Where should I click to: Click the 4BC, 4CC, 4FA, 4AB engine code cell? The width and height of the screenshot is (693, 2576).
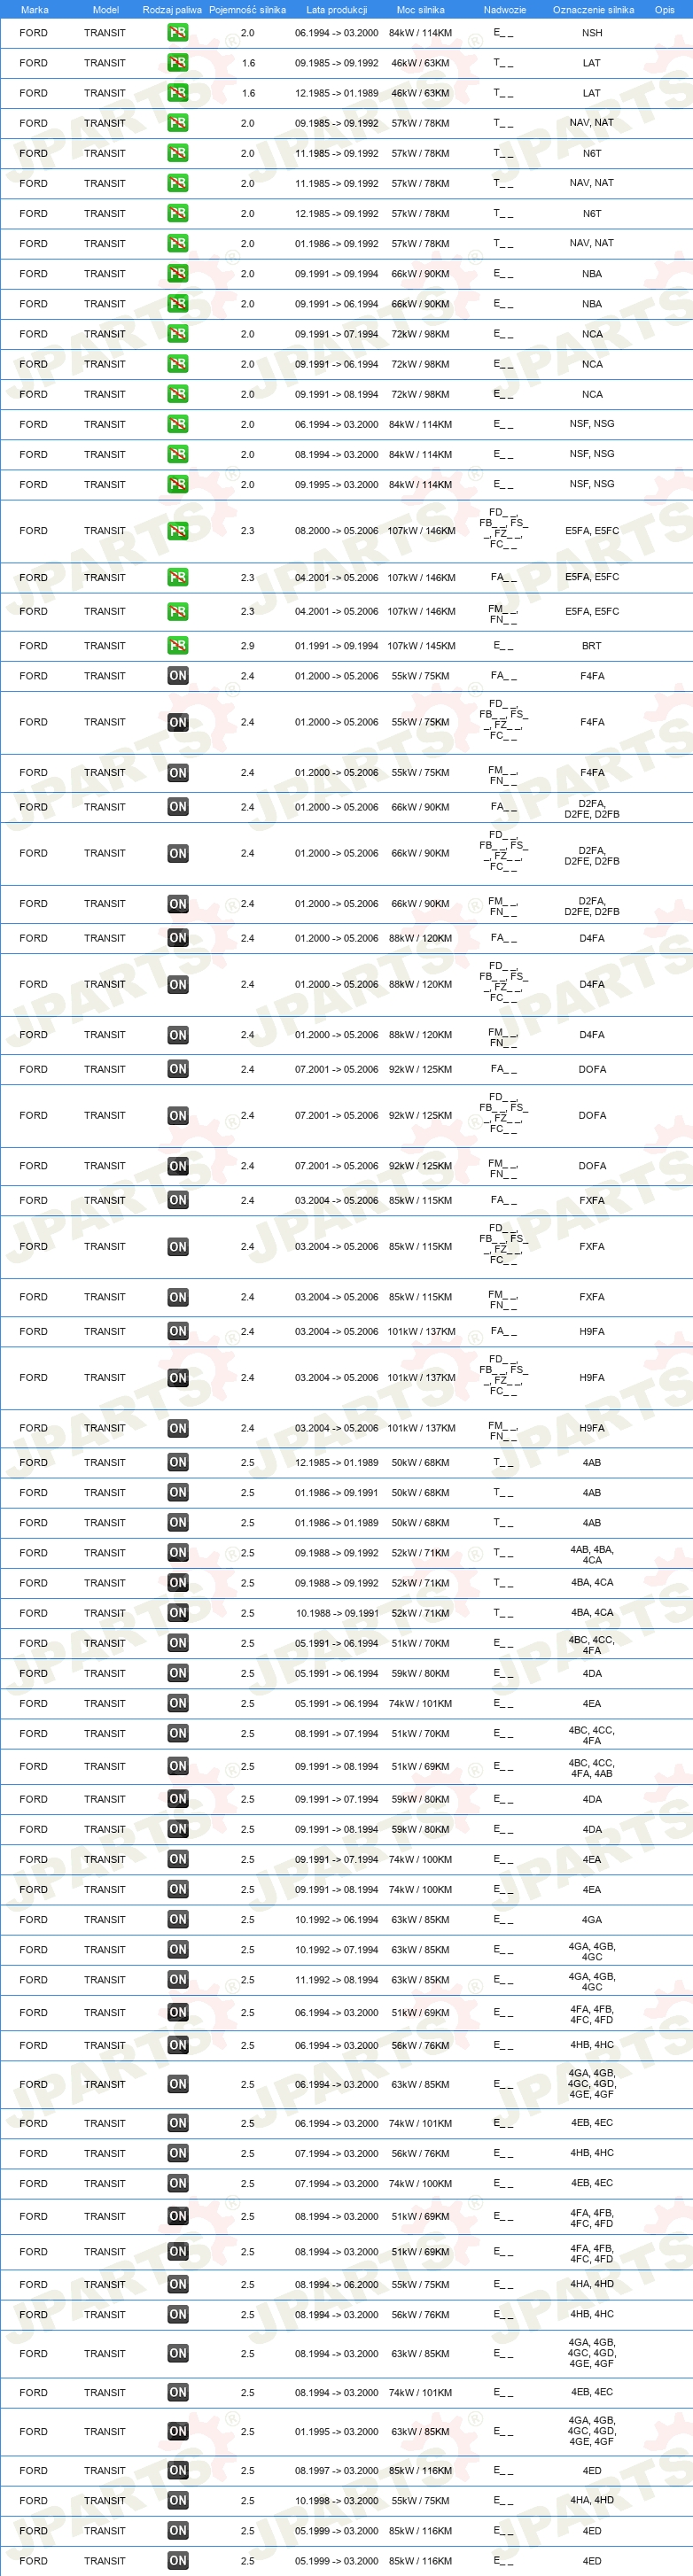click(592, 1768)
